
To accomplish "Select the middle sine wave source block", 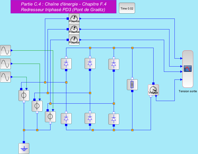I will point(5,64).
